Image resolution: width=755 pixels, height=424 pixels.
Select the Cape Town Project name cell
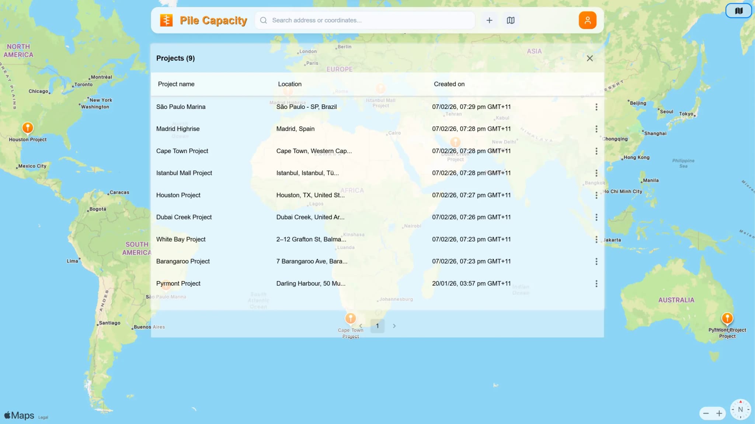[x=182, y=151]
